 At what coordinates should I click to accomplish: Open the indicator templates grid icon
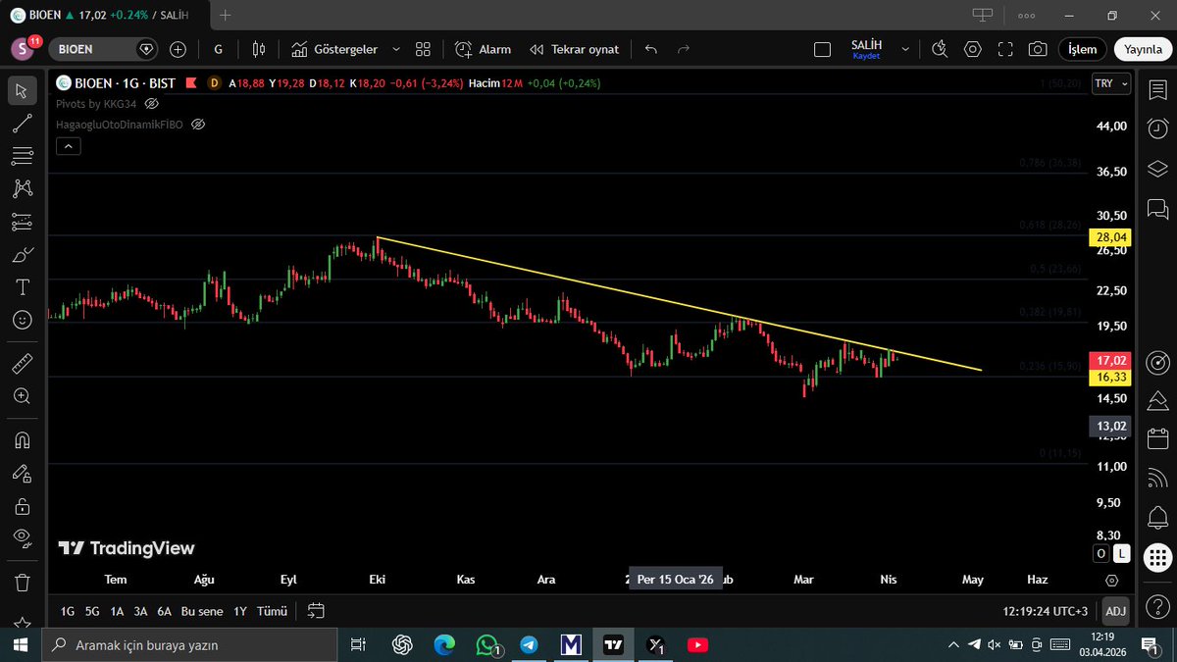[x=423, y=49]
